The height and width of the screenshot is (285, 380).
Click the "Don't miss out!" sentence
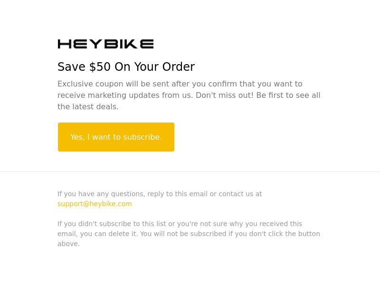point(224,95)
